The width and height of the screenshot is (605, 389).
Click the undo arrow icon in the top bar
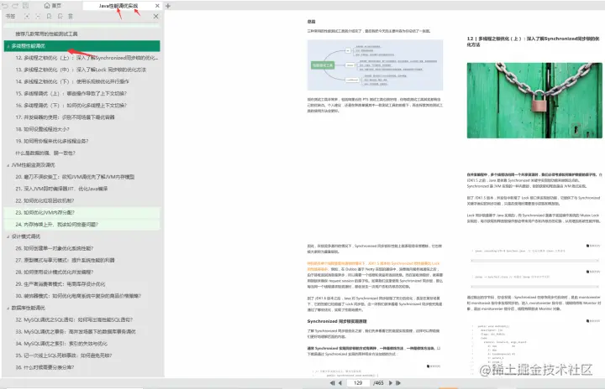pyautogui.click(x=5, y=5)
